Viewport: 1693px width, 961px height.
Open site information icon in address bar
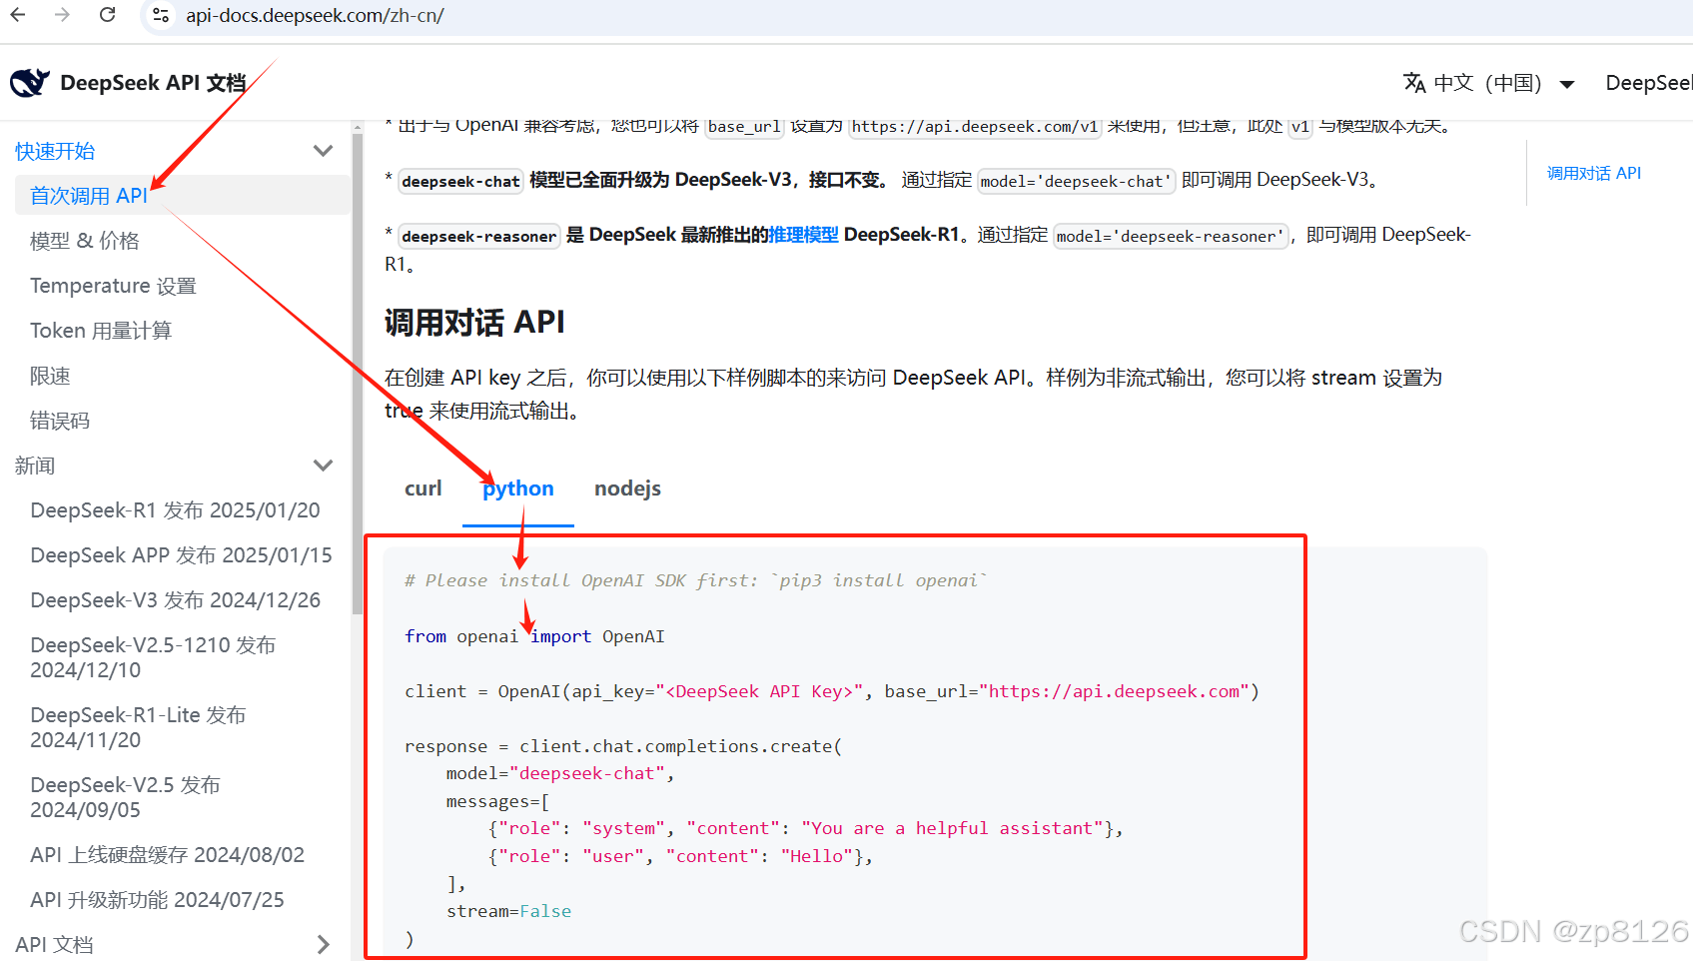coord(160,16)
